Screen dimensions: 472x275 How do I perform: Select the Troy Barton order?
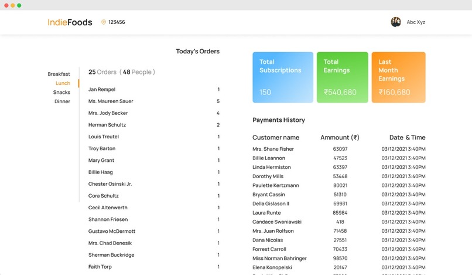coord(154,148)
